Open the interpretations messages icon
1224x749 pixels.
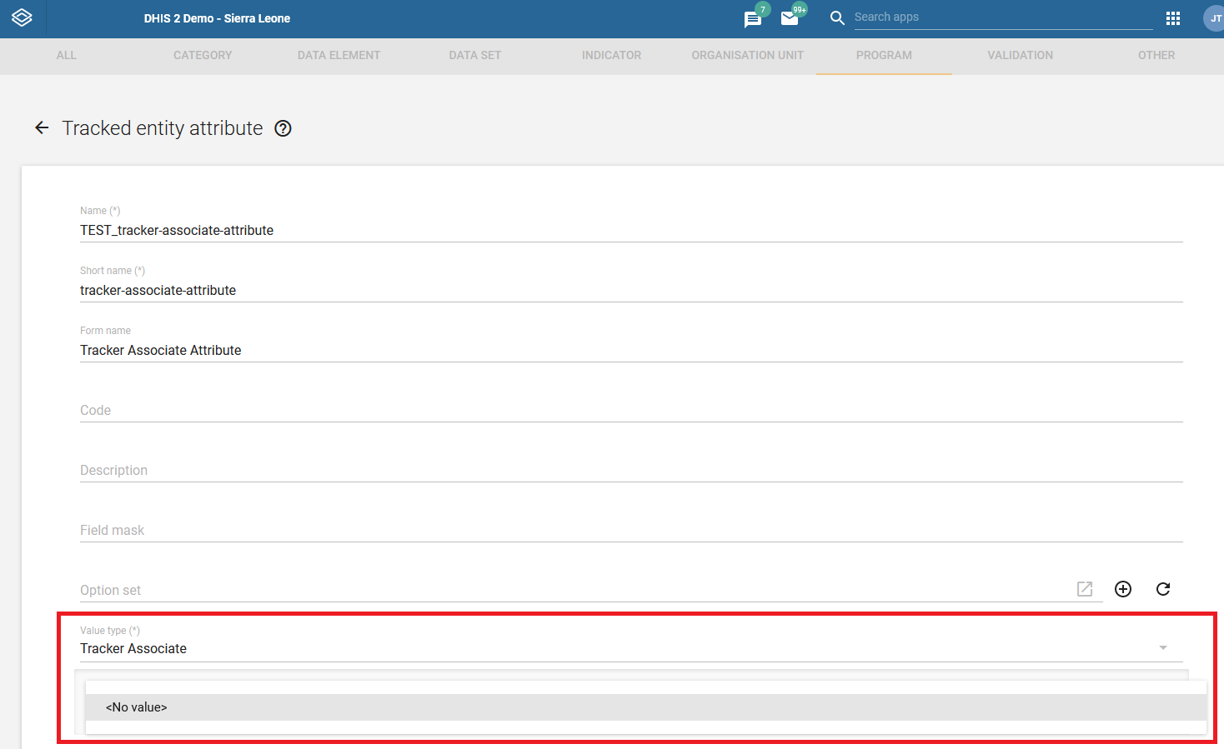coord(753,19)
